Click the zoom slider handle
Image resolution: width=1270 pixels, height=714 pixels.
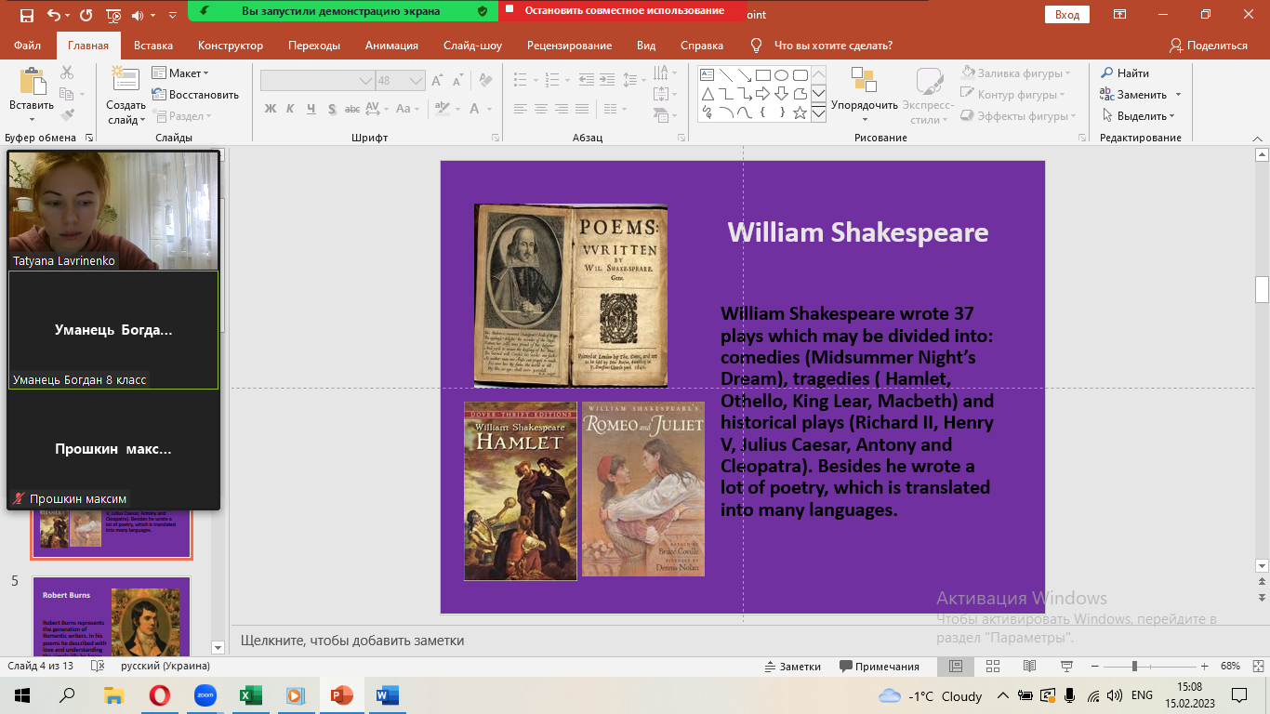(x=1134, y=667)
